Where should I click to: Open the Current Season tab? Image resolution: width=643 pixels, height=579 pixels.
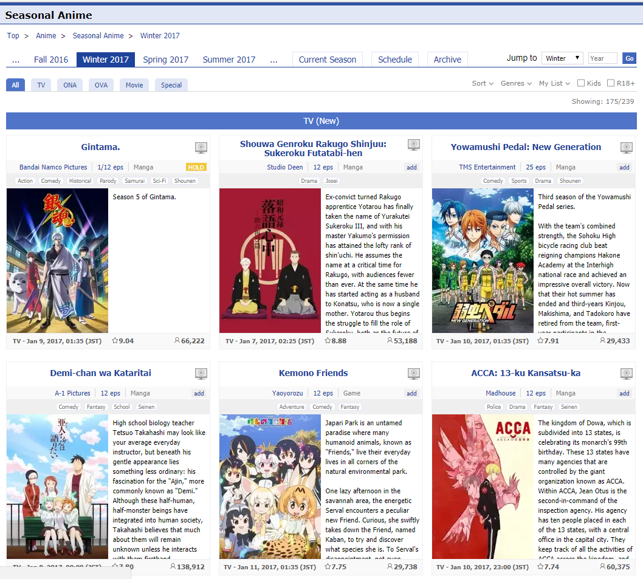pos(327,60)
